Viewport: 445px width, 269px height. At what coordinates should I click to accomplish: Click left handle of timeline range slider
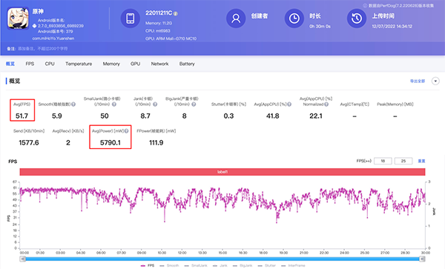coord(23,259)
